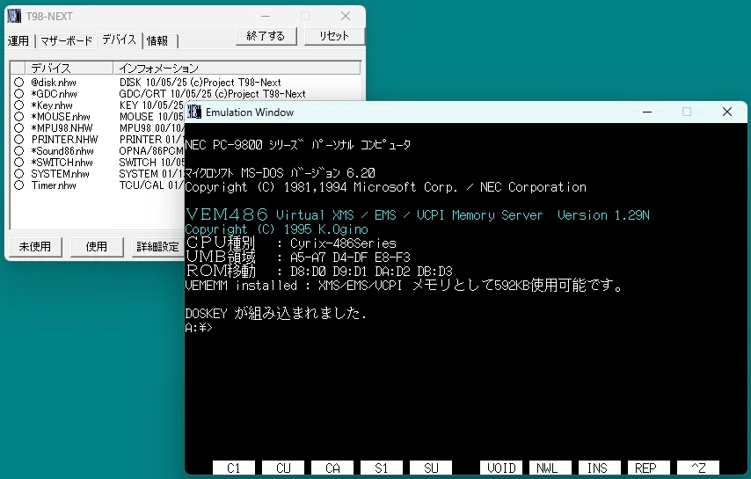Click the INS function key label
The height and width of the screenshot is (479, 751).
pos(600,468)
